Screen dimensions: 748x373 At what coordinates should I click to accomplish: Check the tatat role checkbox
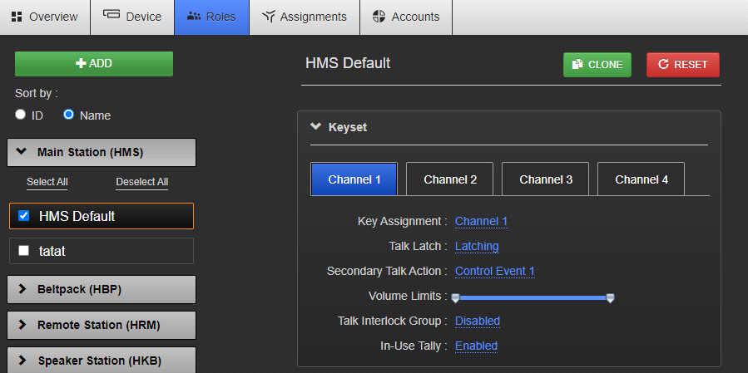click(x=24, y=251)
